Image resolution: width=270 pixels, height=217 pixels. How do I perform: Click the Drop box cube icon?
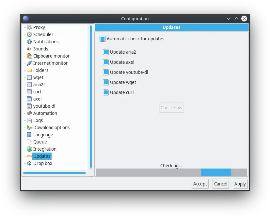click(x=29, y=163)
